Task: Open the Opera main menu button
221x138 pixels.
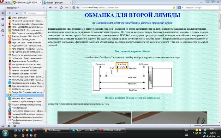Action: (x=6, y=2)
